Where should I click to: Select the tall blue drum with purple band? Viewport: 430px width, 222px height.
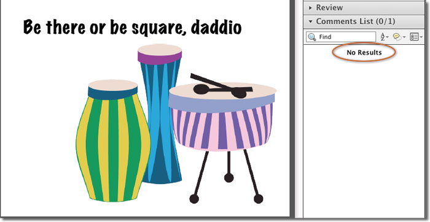(x=160, y=113)
